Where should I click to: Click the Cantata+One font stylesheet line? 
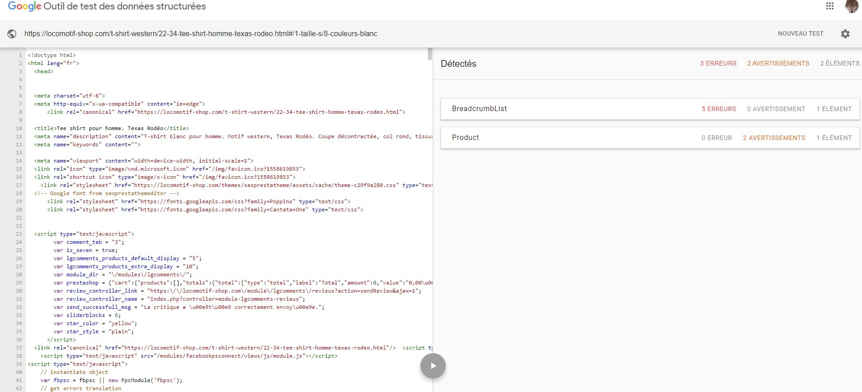point(205,210)
